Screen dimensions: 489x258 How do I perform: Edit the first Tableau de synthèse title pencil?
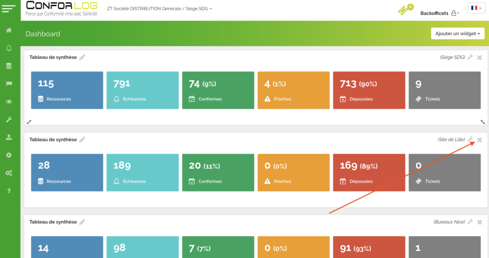82,57
